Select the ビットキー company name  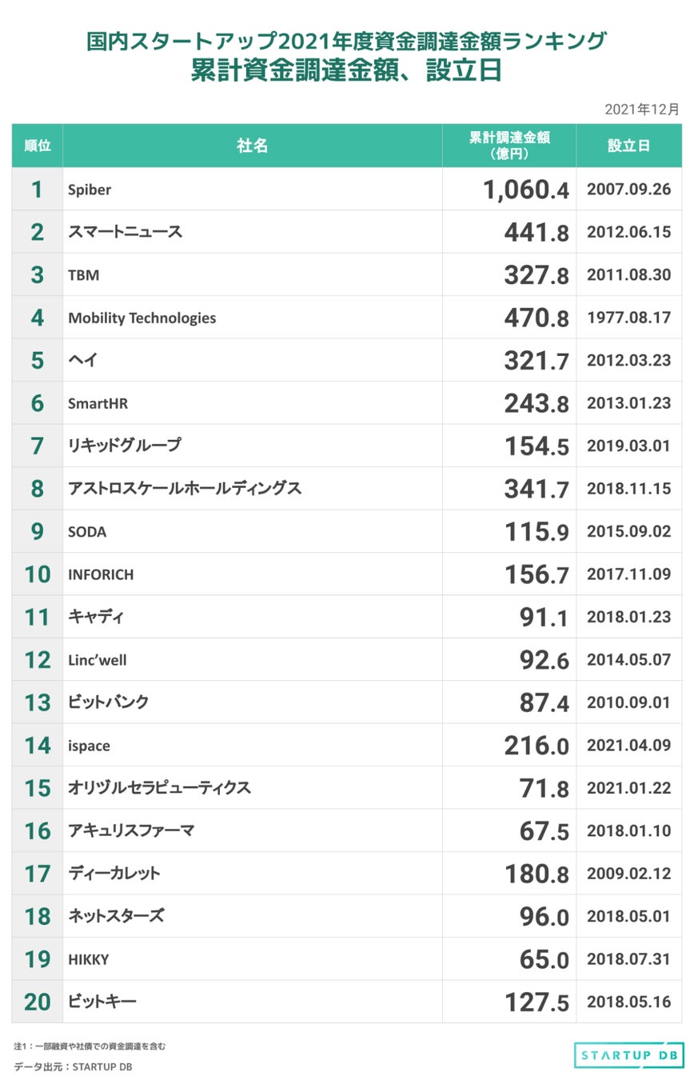click(x=102, y=1002)
